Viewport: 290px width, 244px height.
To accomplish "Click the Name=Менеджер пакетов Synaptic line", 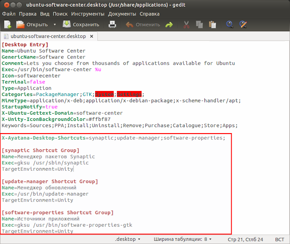I will click(48, 157).
